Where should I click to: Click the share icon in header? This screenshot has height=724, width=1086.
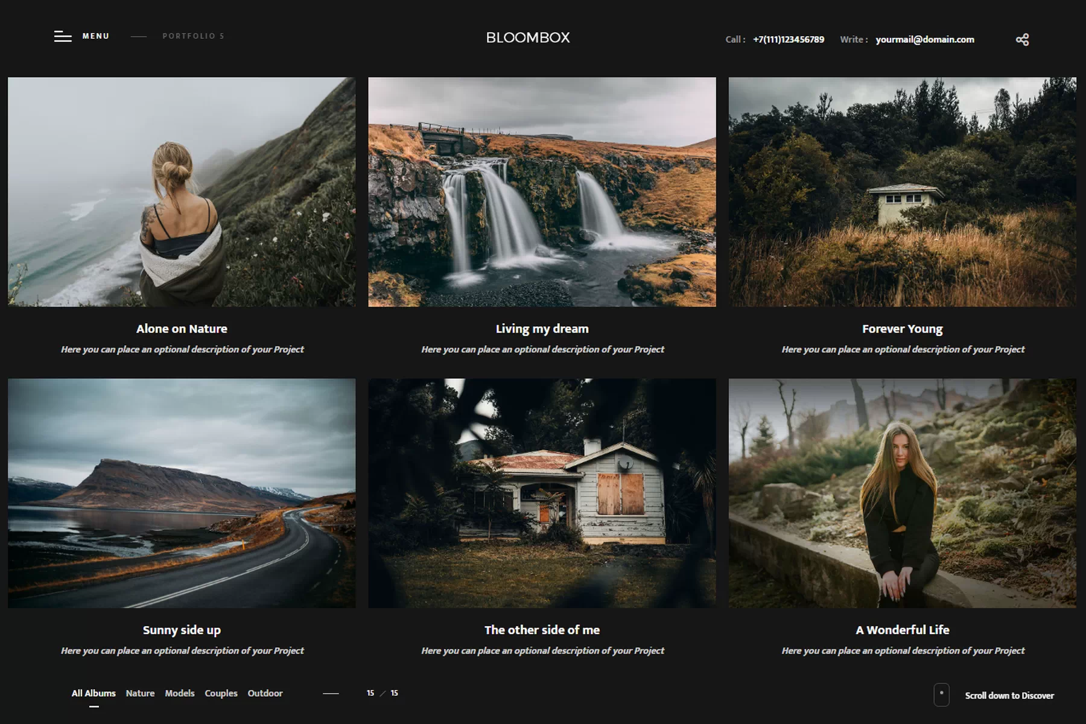point(1022,40)
